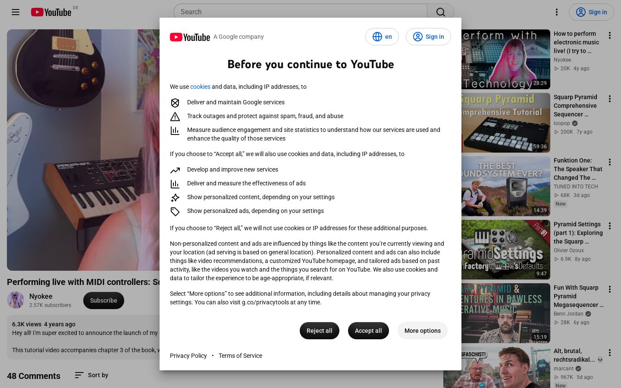
Task: Open the Privacy Policy link
Action: 188,356
